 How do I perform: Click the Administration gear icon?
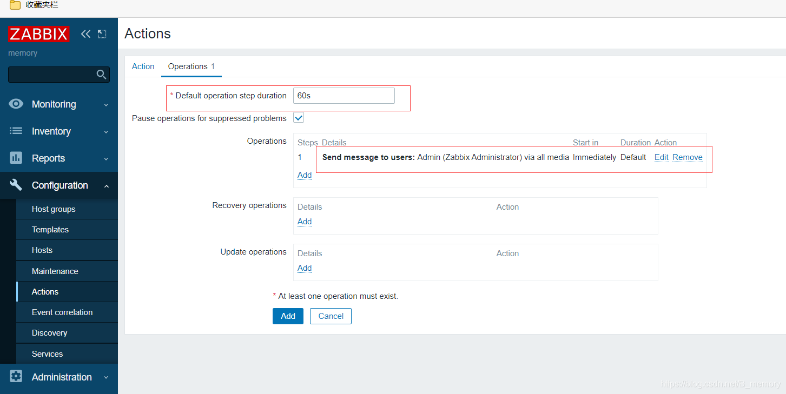16,377
